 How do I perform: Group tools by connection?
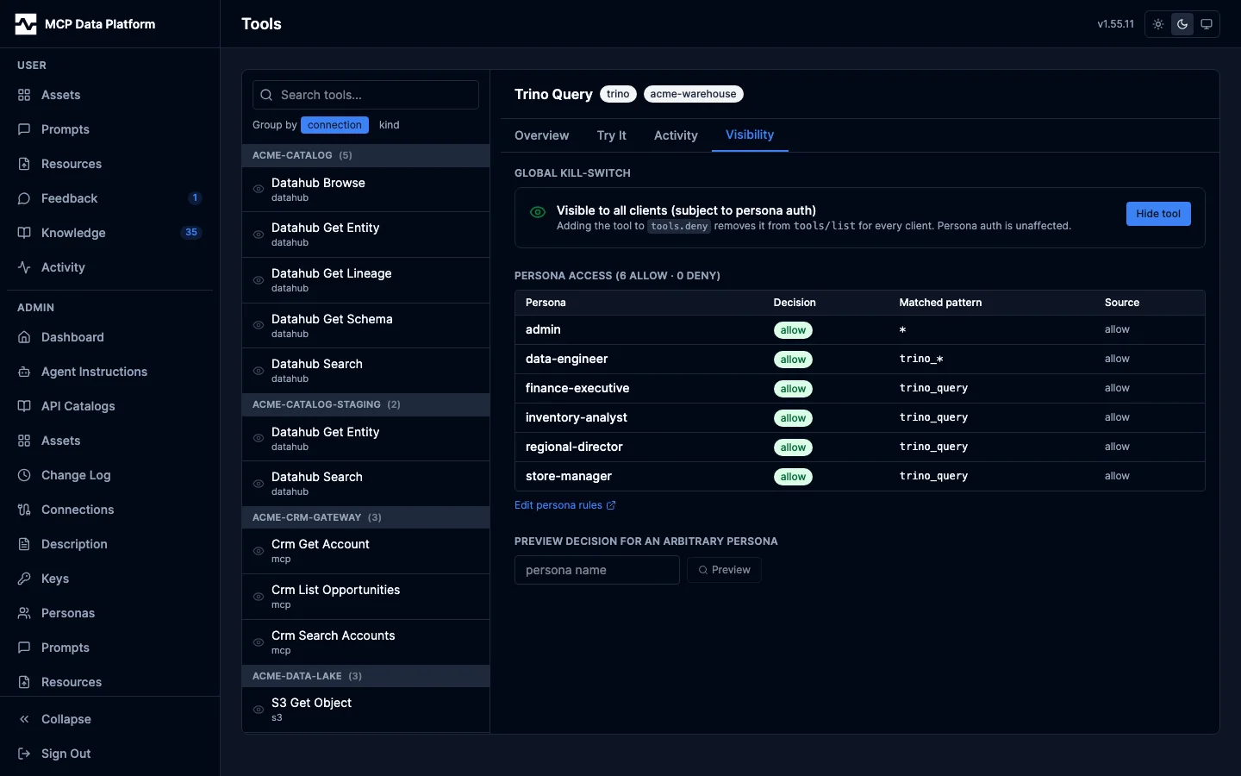coord(334,125)
